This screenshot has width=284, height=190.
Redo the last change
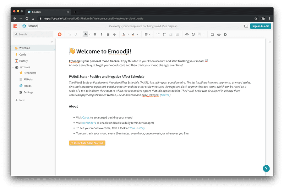click(76, 34)
